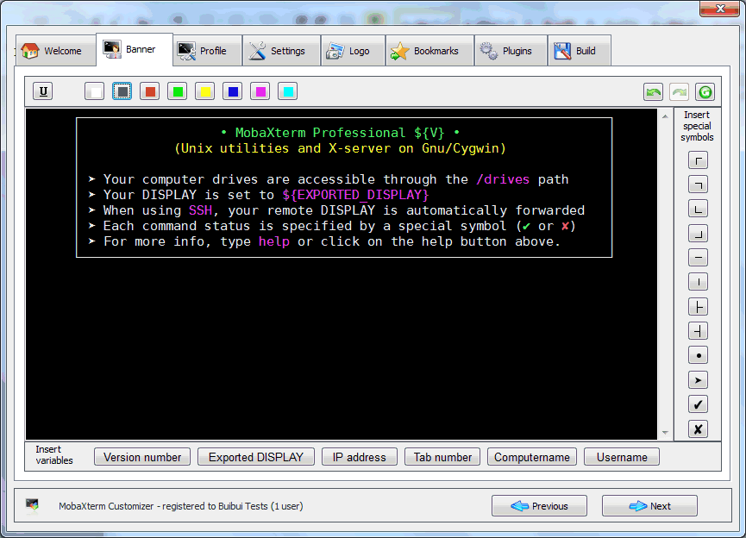
Task: Insert cross mark symbol
Action: tap(698, 429)
